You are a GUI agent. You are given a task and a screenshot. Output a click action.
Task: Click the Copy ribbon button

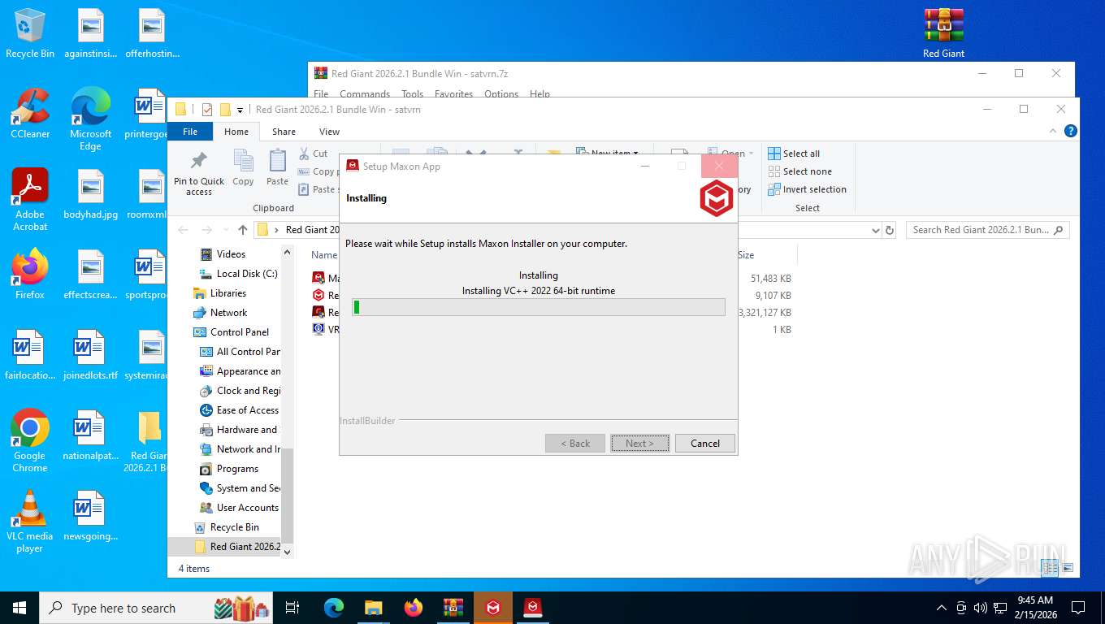(243, 167)
